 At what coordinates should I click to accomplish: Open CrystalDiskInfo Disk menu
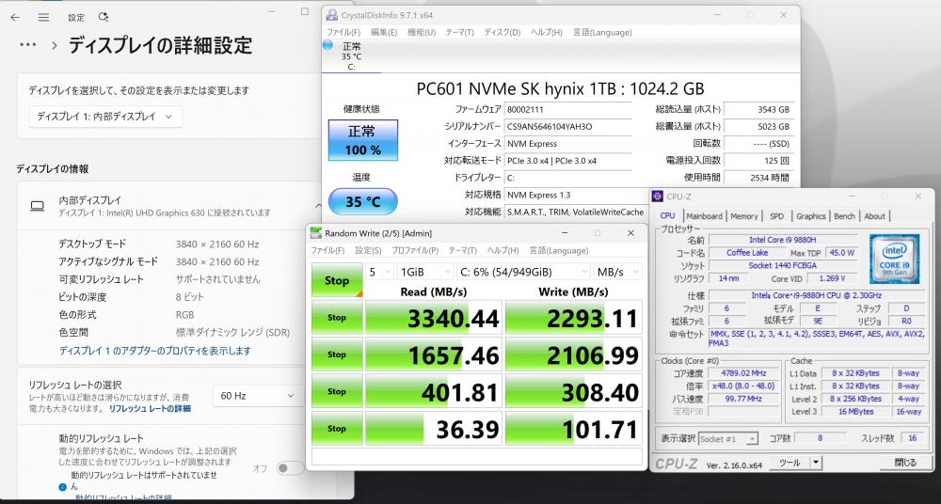pyautogui.click(x=502, y=32)
